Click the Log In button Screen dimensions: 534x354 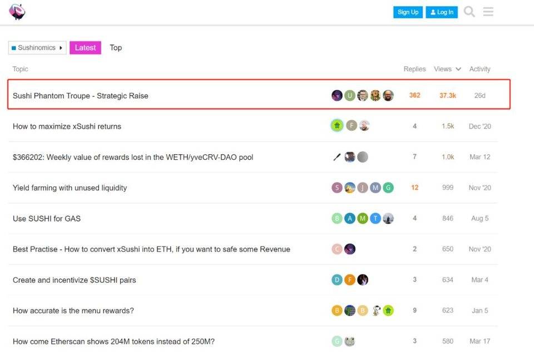[441, 12]
